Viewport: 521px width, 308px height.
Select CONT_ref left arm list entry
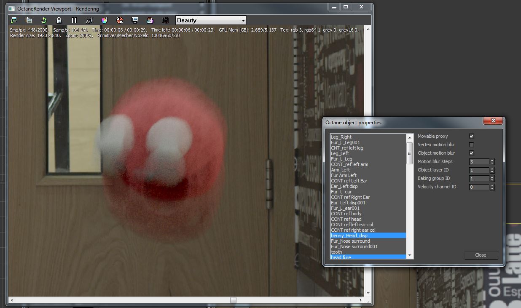[x=368, y=164]
